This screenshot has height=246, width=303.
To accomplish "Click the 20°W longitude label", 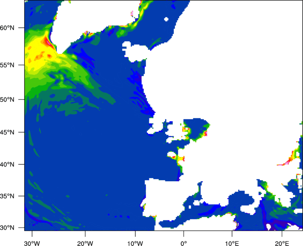I will click(x=85, y=243).
